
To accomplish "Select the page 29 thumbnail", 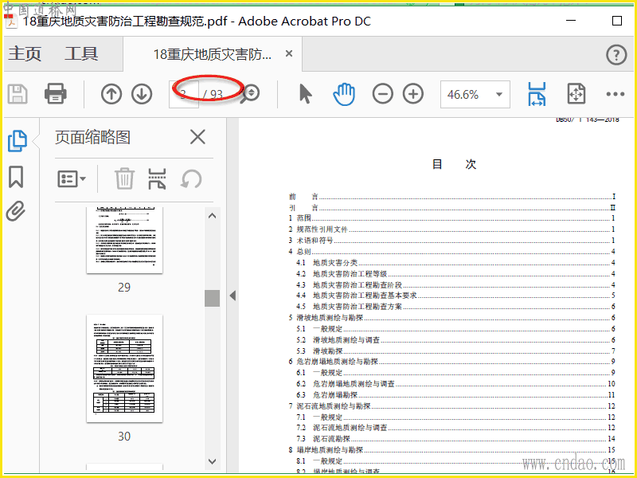I will click(124, 240).
